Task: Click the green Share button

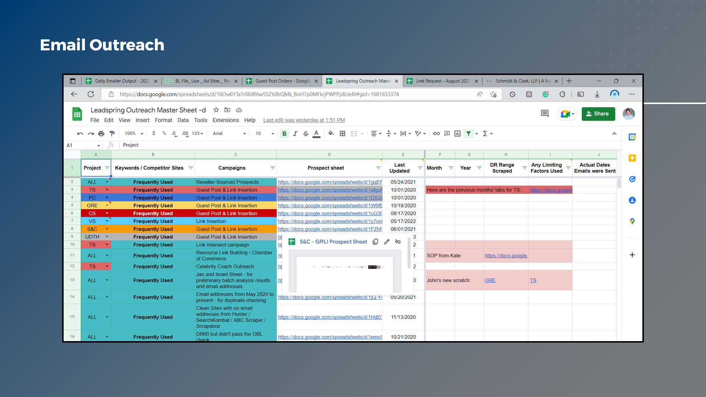Action: click(x=598, y=114)
